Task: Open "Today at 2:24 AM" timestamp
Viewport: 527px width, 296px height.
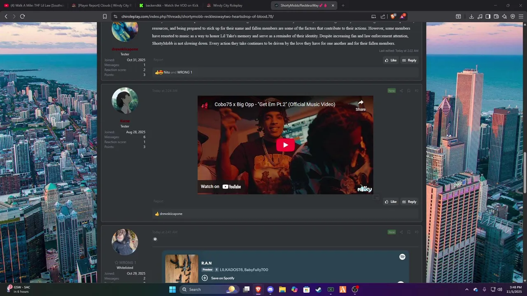Action: [x=165, y=91]
